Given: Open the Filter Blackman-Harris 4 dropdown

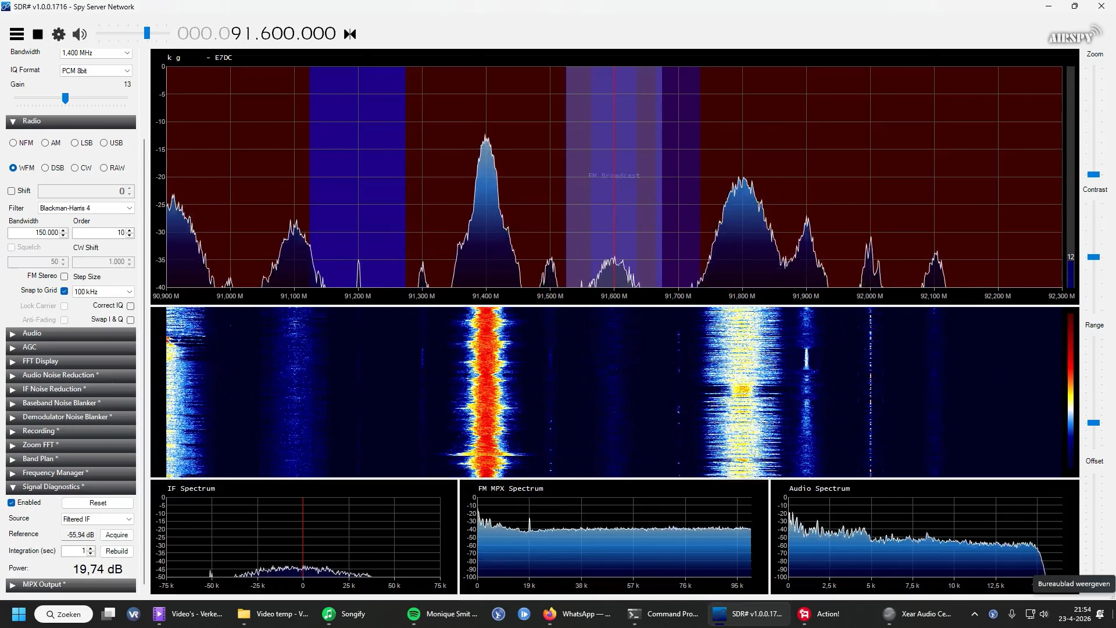Looking at the screenshot, I should [x=86, y=208].
